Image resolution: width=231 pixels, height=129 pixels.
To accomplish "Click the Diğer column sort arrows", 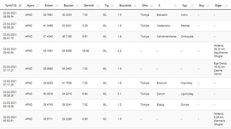I will click(227, 6).
